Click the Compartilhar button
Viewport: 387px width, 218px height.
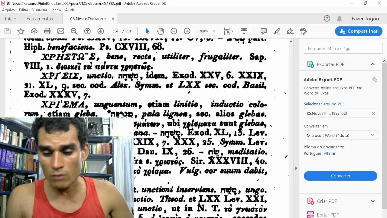tap(359, 31)
